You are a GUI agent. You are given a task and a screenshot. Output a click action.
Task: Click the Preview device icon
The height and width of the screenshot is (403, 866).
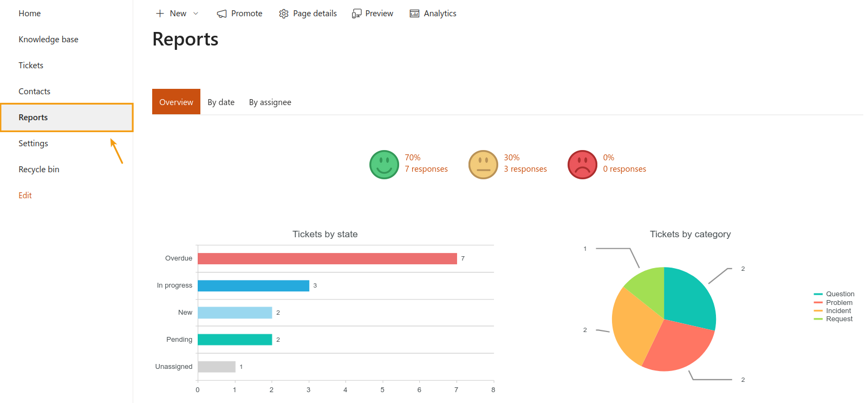click(x=356, y=14)
